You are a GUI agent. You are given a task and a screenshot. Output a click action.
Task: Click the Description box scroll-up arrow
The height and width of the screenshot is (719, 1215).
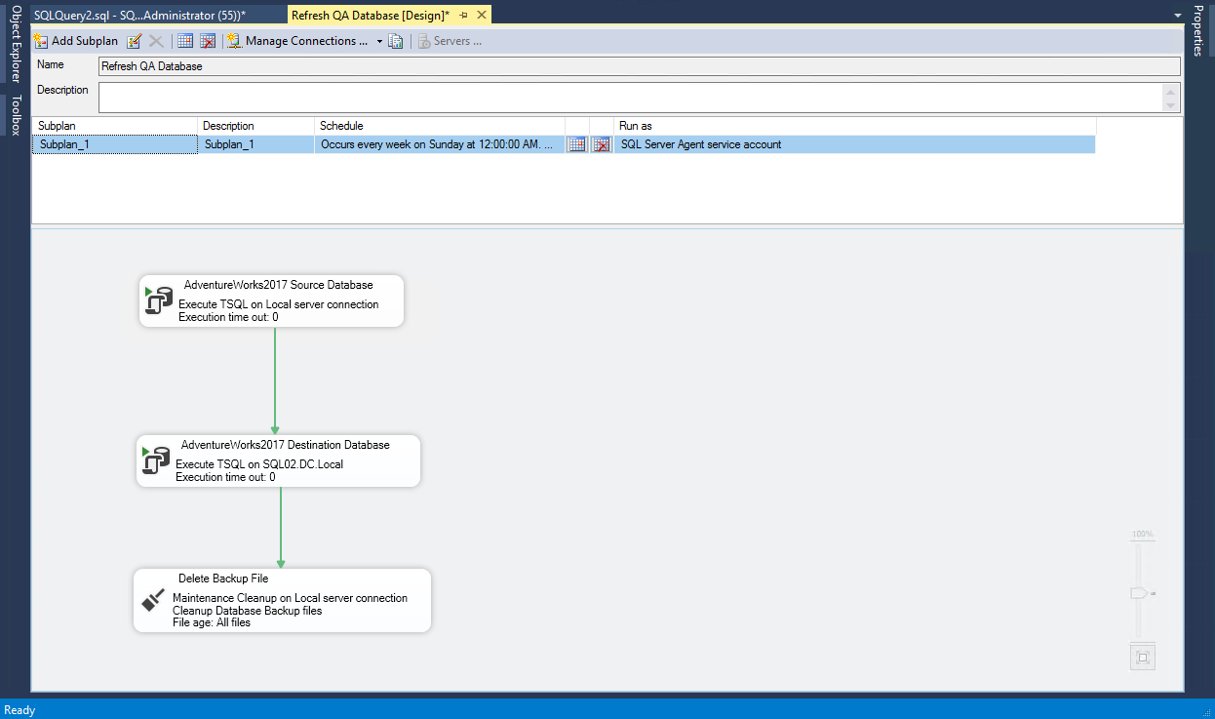coord(1170,91)
